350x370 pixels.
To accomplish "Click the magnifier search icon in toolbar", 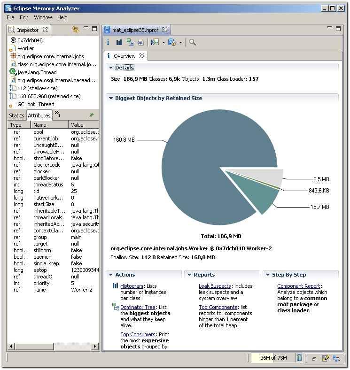I will click(192, 42).
